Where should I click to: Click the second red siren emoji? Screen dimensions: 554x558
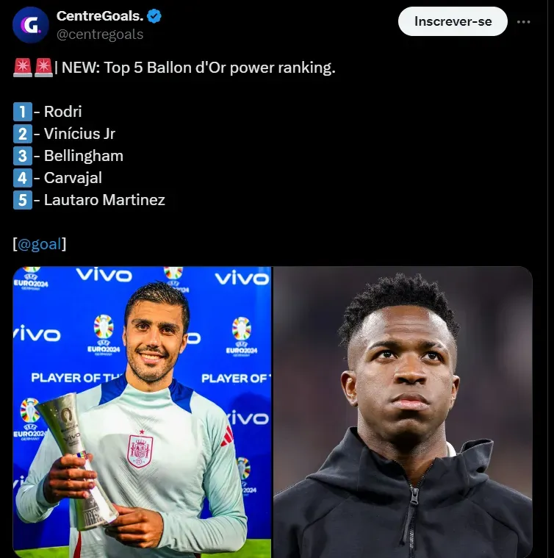pyautogui.click(x=43, y=67)
